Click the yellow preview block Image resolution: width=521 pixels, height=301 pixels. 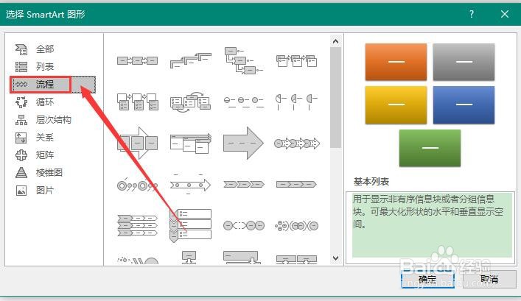396,105
